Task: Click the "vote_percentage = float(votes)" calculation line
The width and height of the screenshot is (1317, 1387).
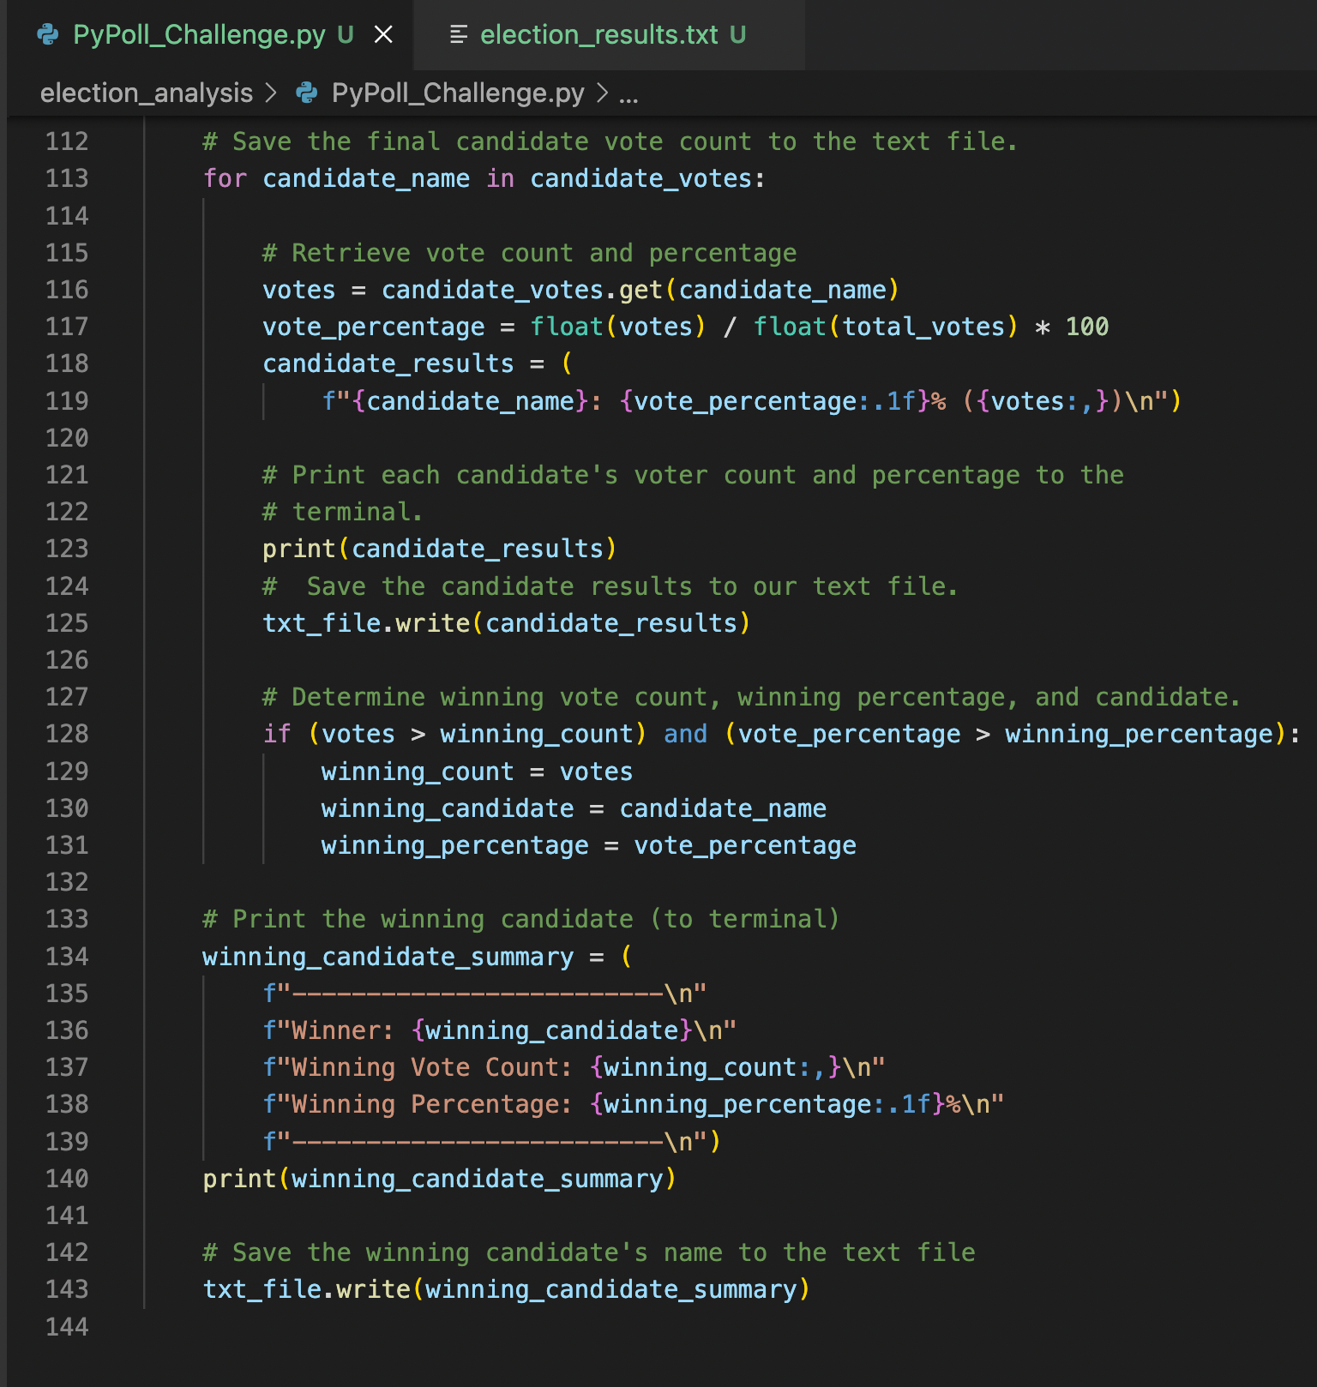Action: pos(685,327)
